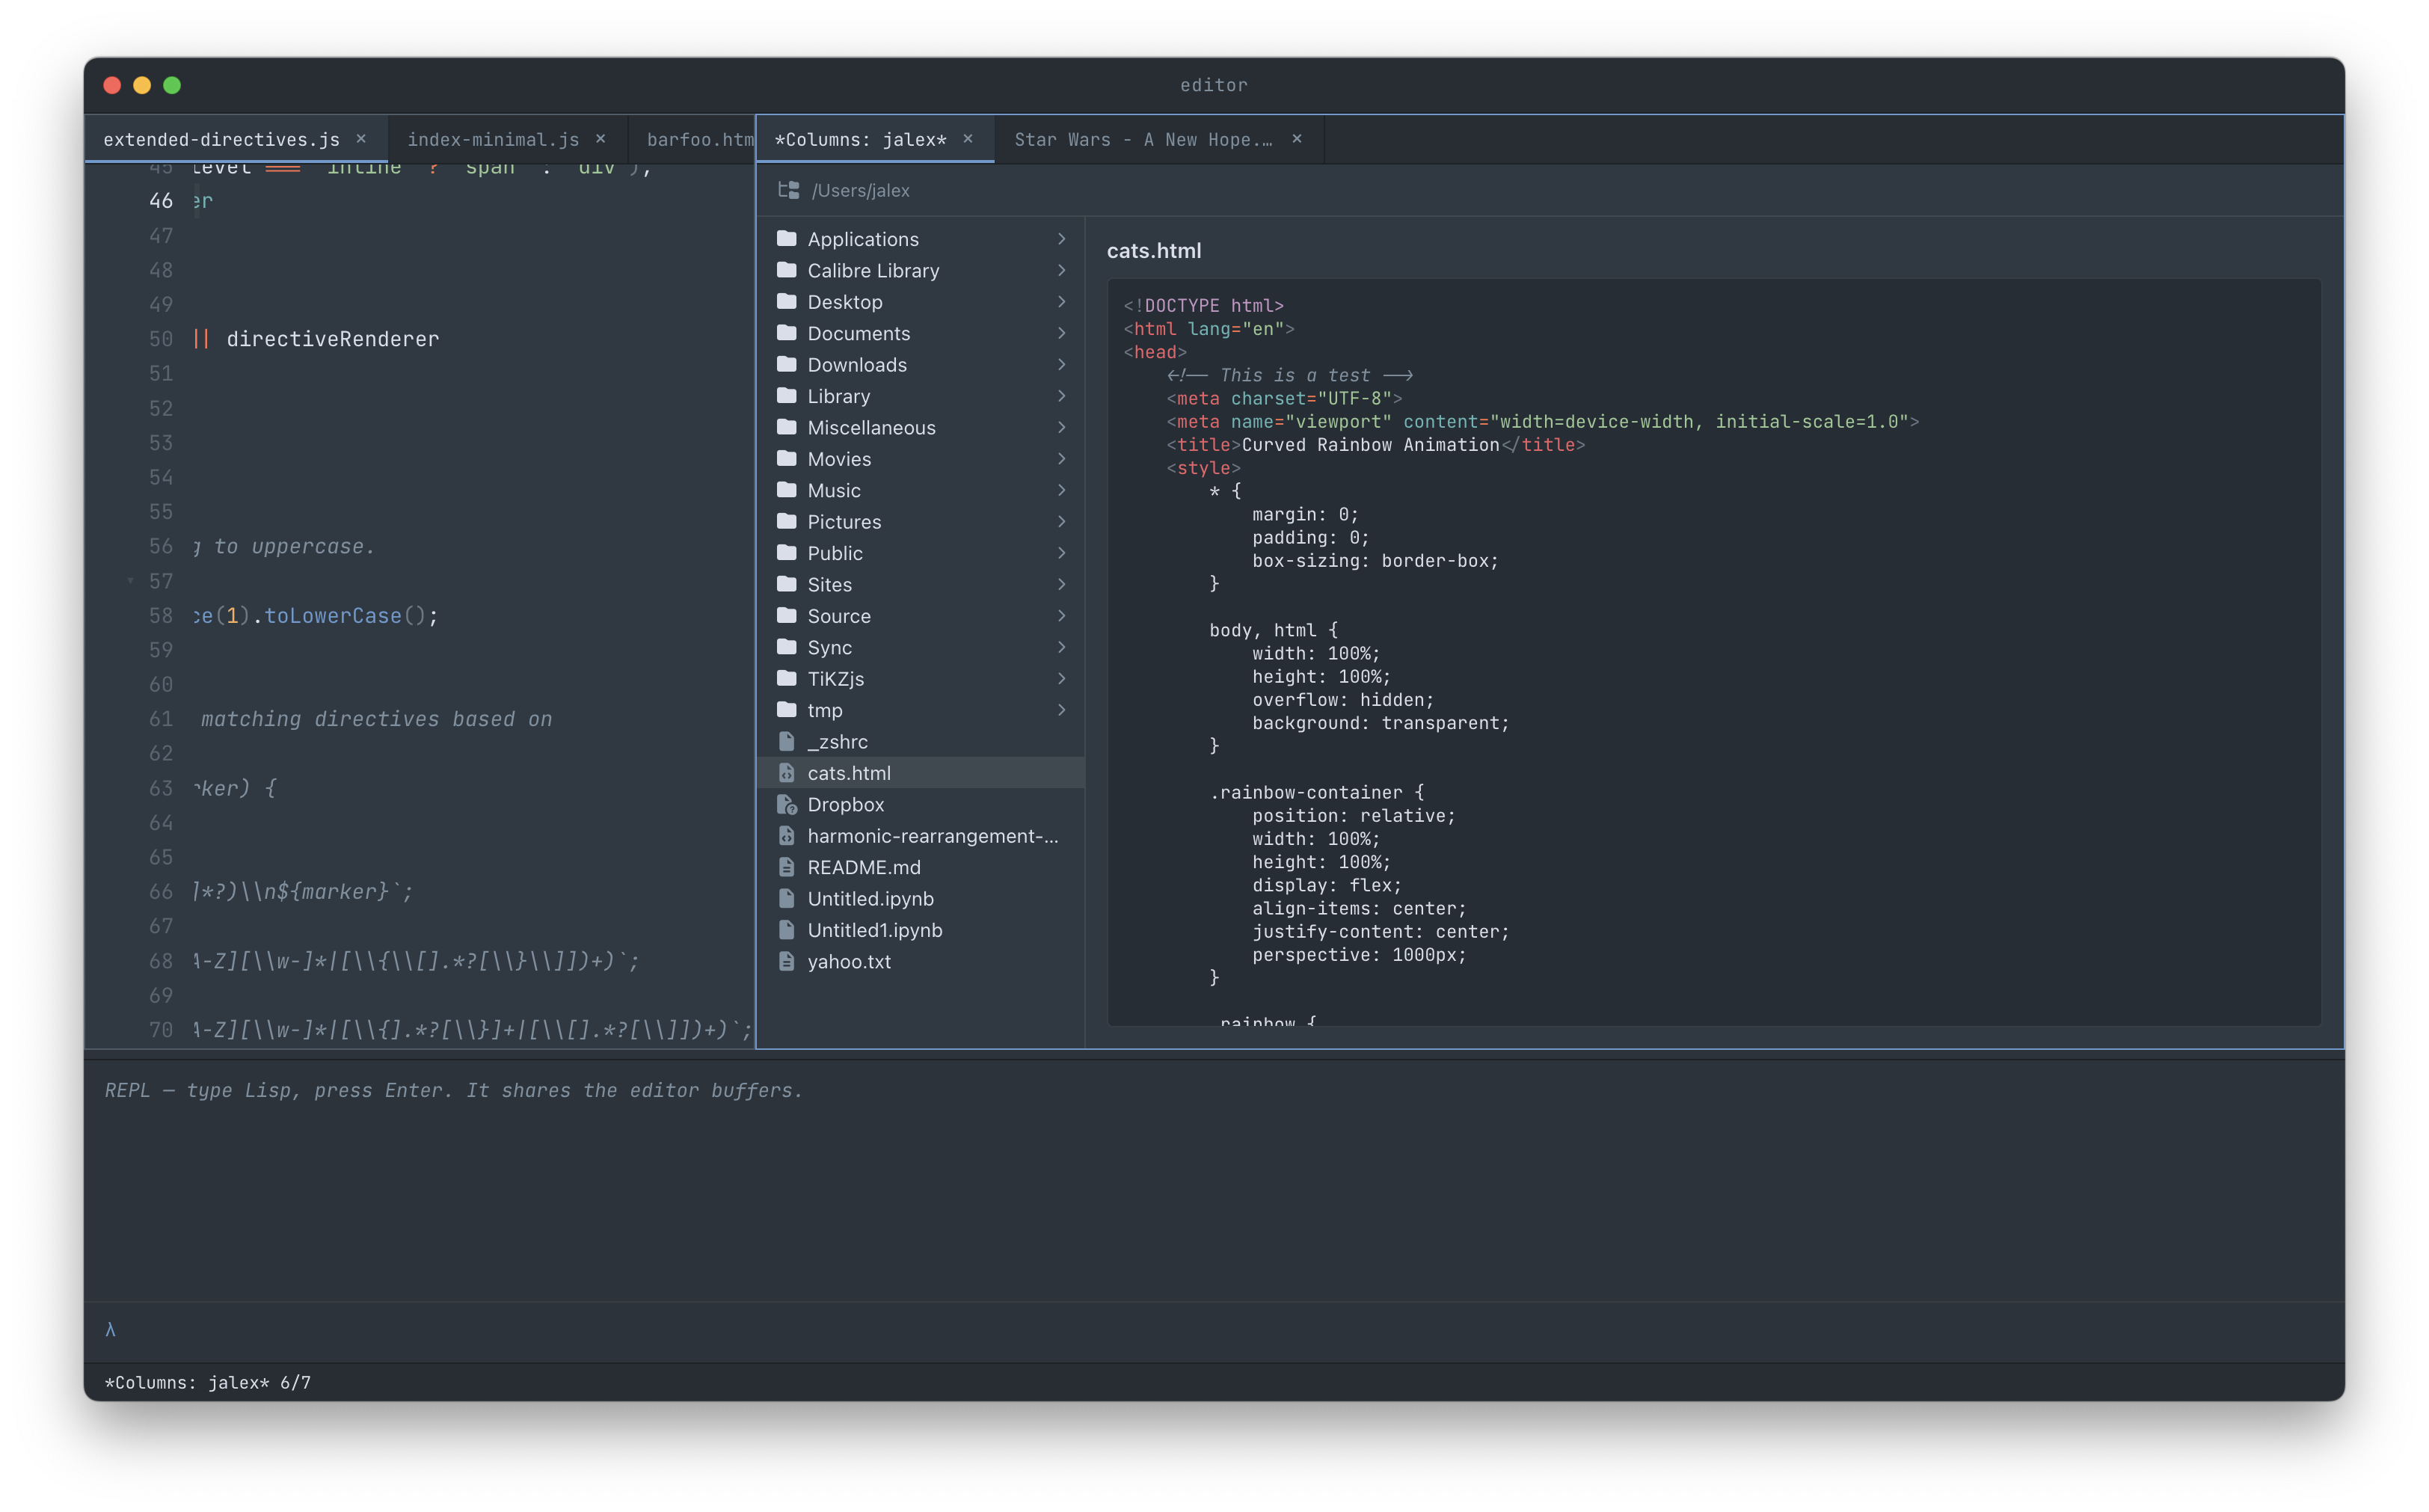The image size is (2429, 1512).
Task: Click the Music folder icon
Action: click(787, 490)
